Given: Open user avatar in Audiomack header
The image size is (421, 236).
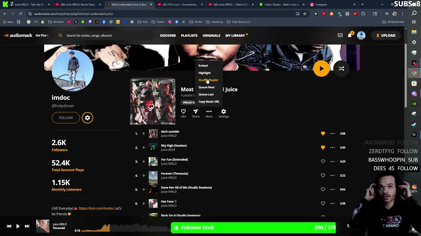Looking at the screenshot, I should pyautogui.click(x=361, y=35).
